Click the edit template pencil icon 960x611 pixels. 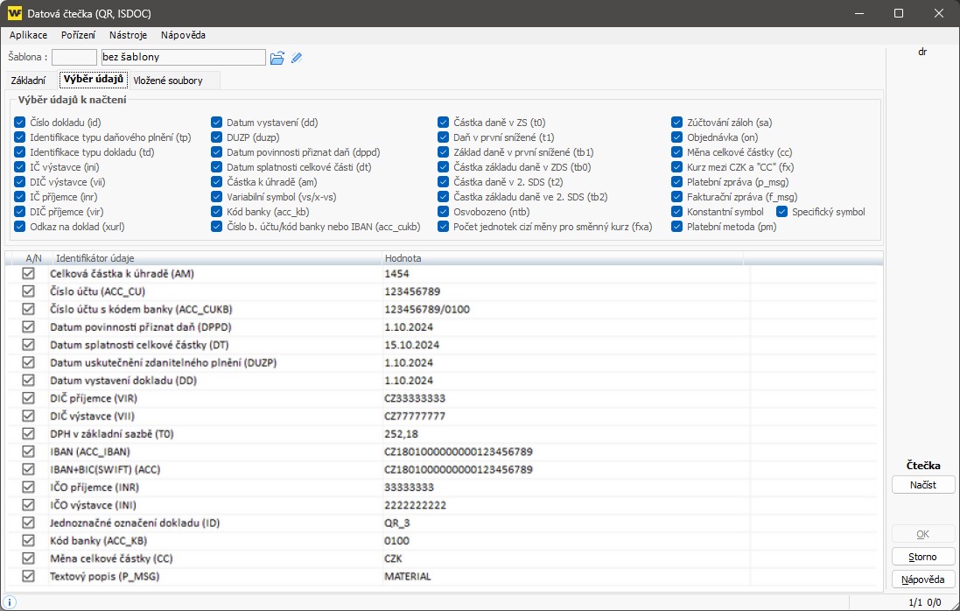297,58
